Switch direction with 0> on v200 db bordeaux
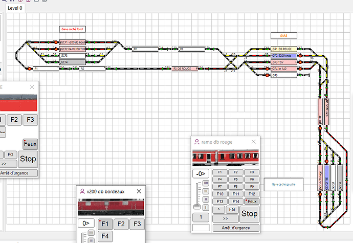Viewport: 353px width, 243px height. click(84, 224)
